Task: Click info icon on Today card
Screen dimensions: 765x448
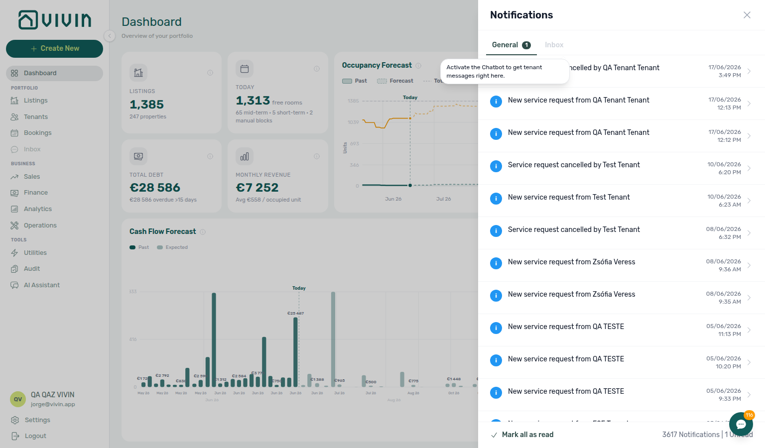Action: [x=317, y=69]
